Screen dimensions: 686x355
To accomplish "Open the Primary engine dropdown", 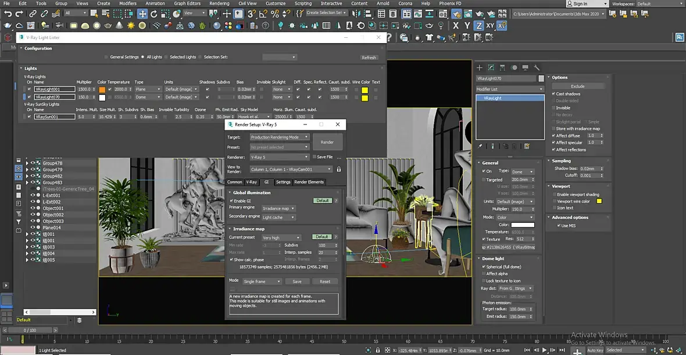I will coord(278,208).
